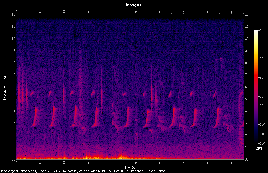Click the "-30" color scale label
The height and width of the screenshot is (173, 268).
pos(261,59)
